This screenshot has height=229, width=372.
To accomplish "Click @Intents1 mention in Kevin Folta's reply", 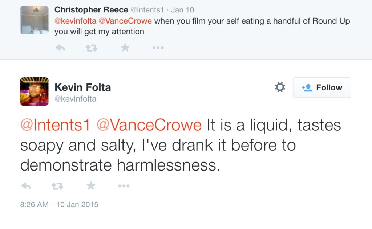I will (55, 125).
